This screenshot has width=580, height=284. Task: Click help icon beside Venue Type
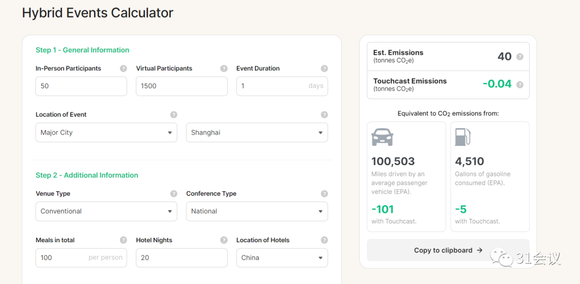click(x=173, y=194)
